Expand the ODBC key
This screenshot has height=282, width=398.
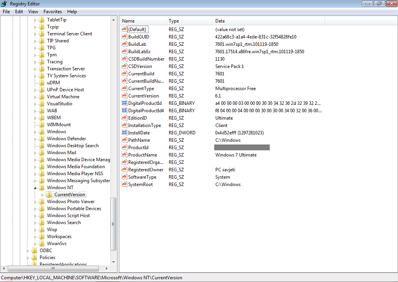[x=28, y=251]
